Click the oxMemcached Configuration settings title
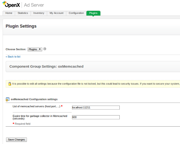 pyautogui.click(x=34, y=99)
